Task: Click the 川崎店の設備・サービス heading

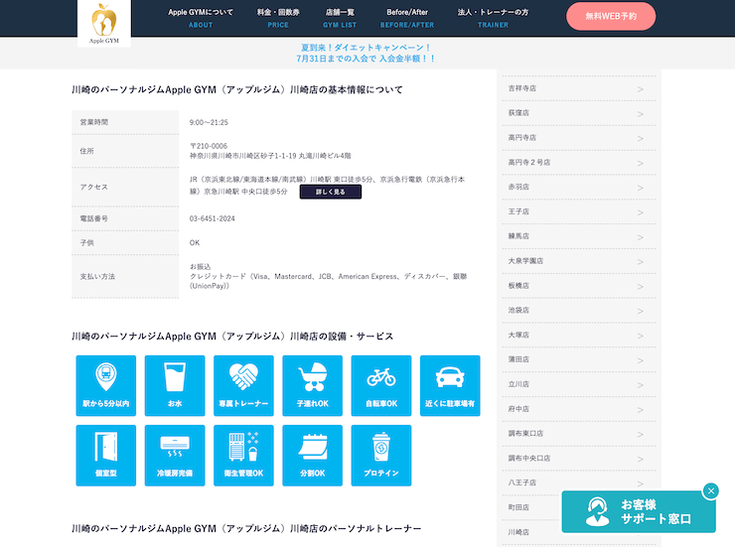Action: point(232,336)
